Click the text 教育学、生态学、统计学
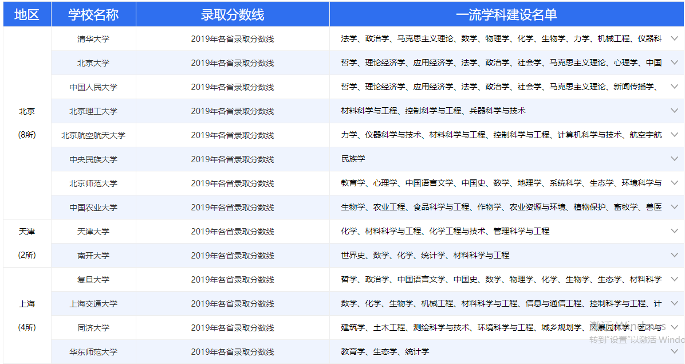Screen dimensions: 685x364 click(385, 351)
